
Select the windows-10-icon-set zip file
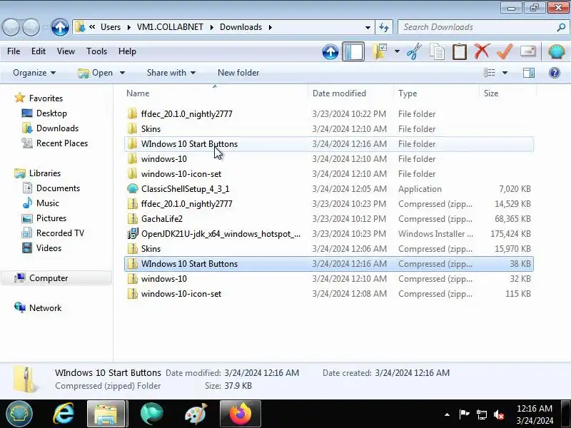(x=329, y=294)
